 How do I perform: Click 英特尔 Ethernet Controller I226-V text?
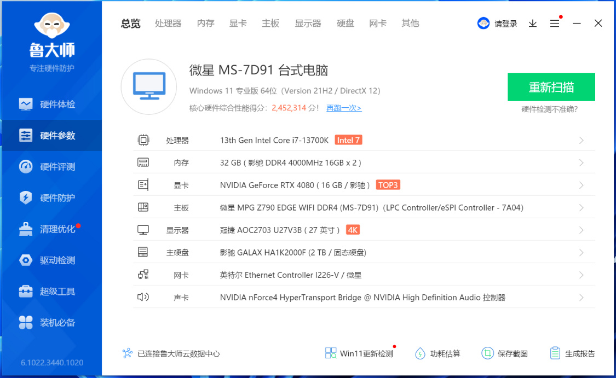279,275
